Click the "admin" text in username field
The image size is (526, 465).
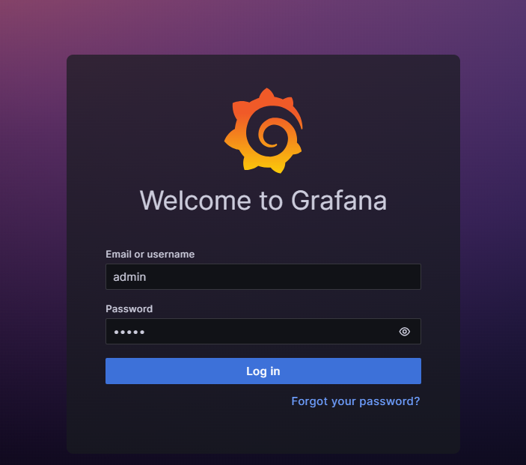point(129,277)
